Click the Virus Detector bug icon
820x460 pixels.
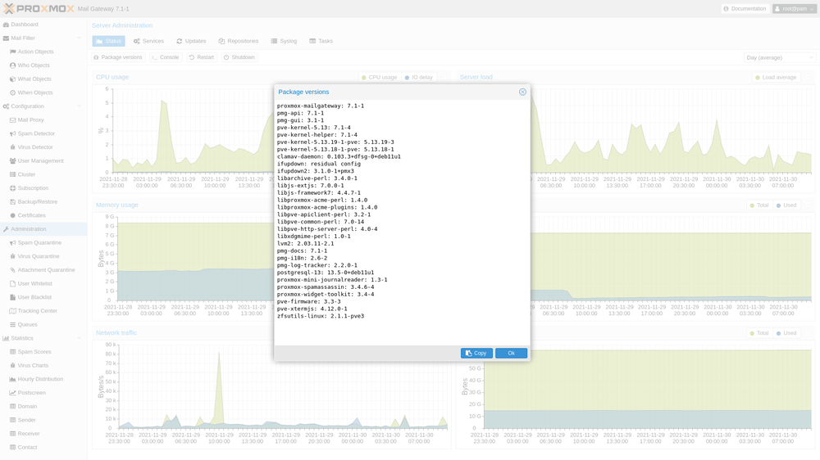[x=12, y=147]
